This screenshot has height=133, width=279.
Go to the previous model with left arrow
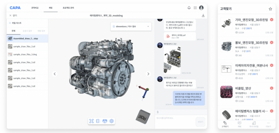point(54,74)
